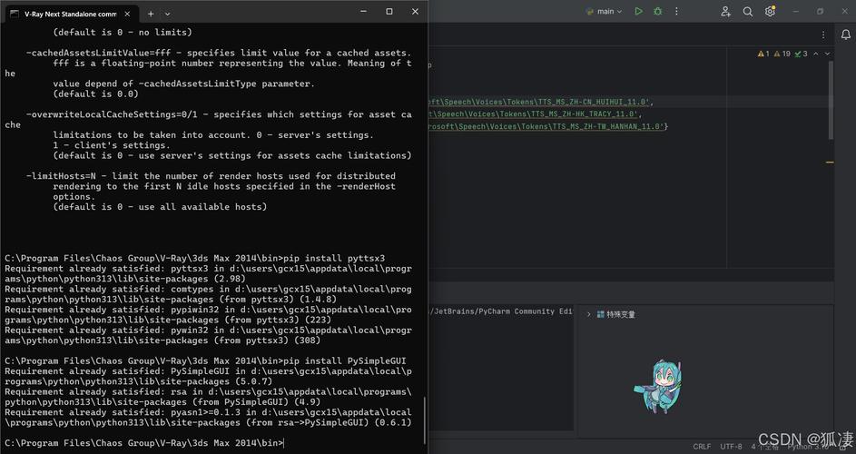856x454 pixels.
Task: Open the Code With Me add-user icon
Action: point(725,12)
